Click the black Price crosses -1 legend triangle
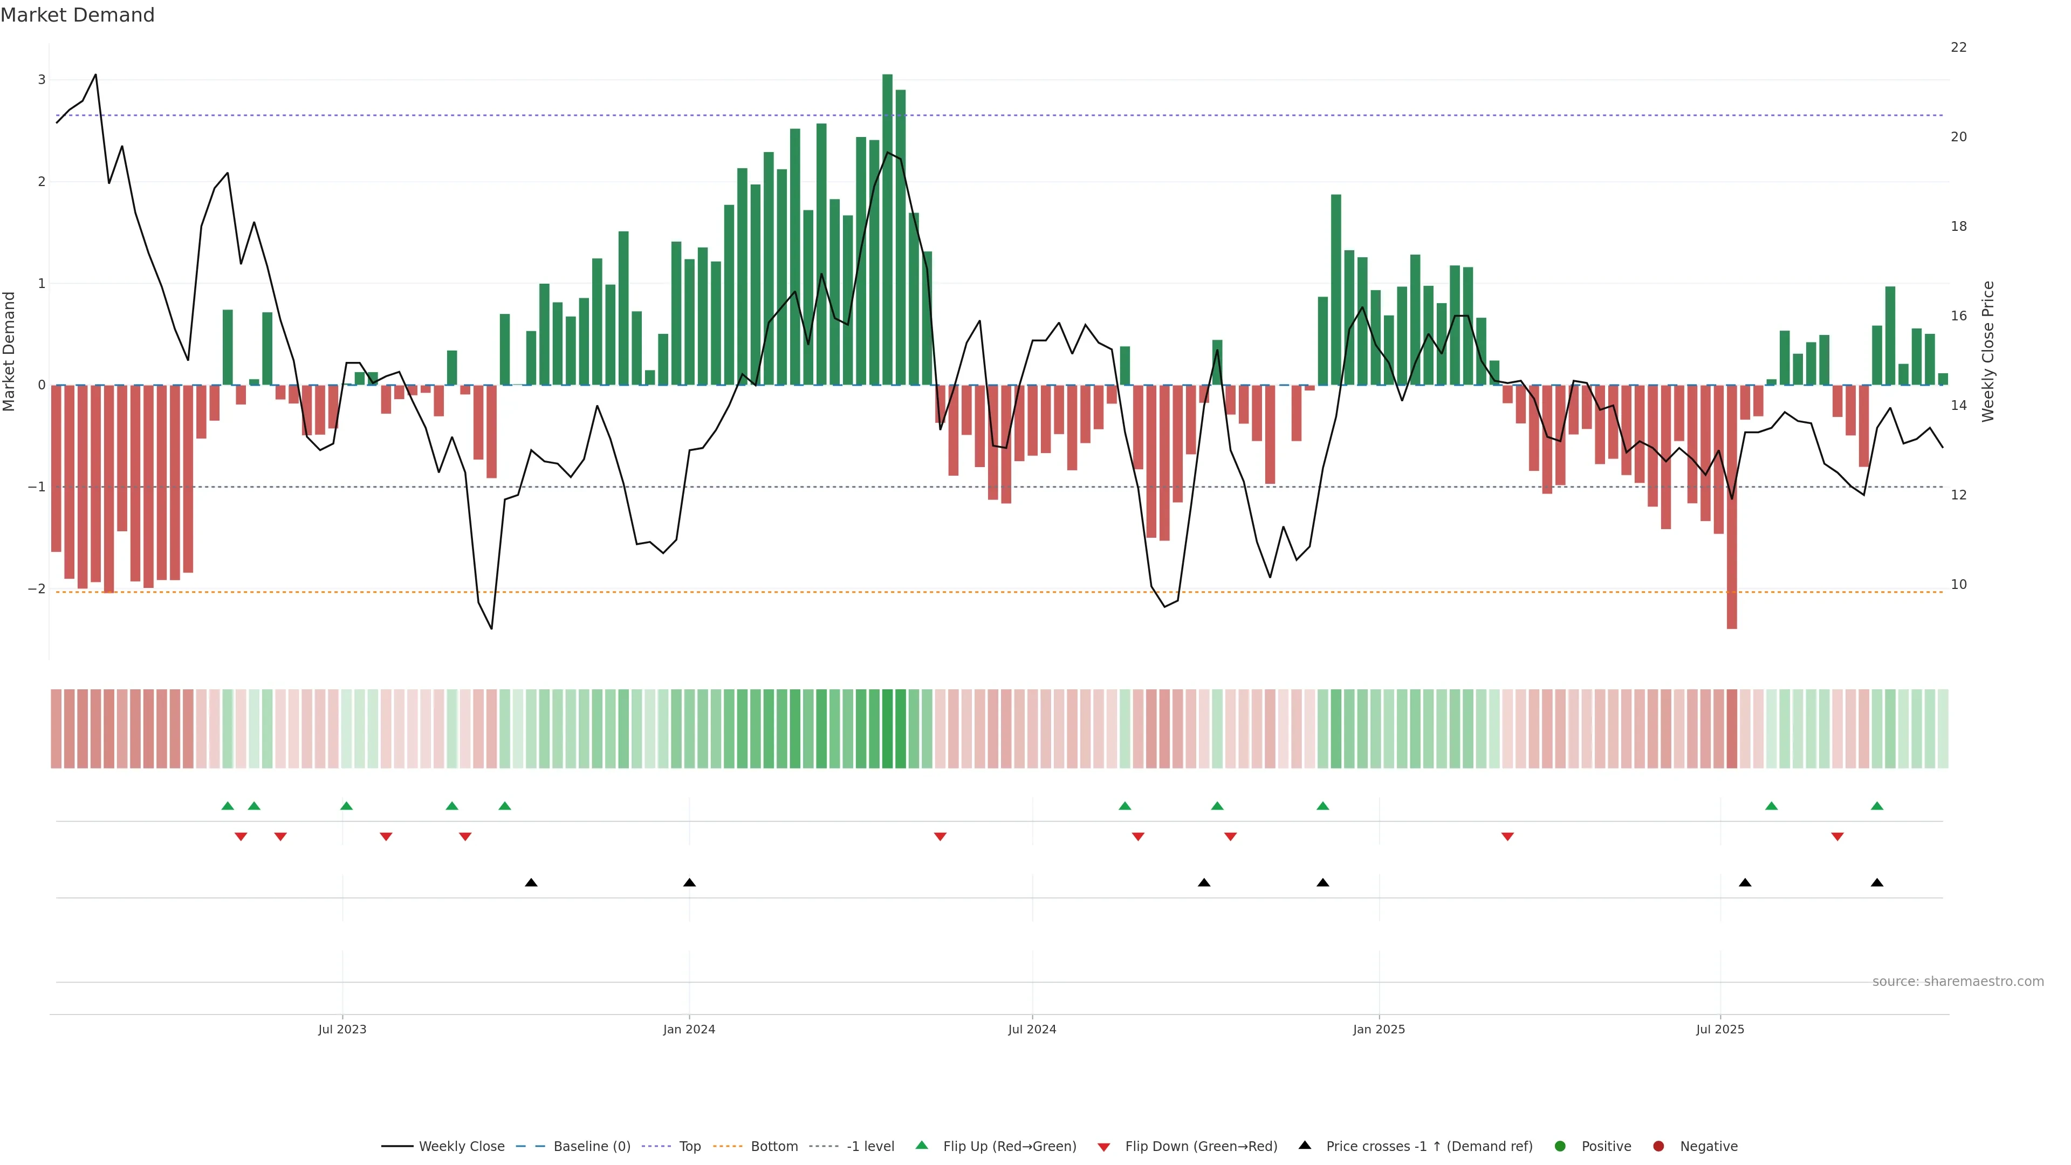This screenshot has height=1165, width=2071. point(1305,1145)
